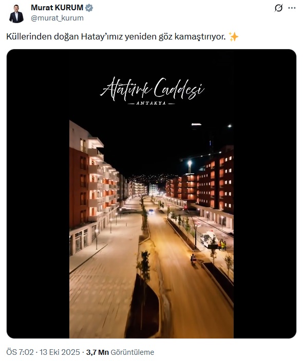Open Murat Kurum's profile avatar
The image size is (303, 361).
coord(16,13)
